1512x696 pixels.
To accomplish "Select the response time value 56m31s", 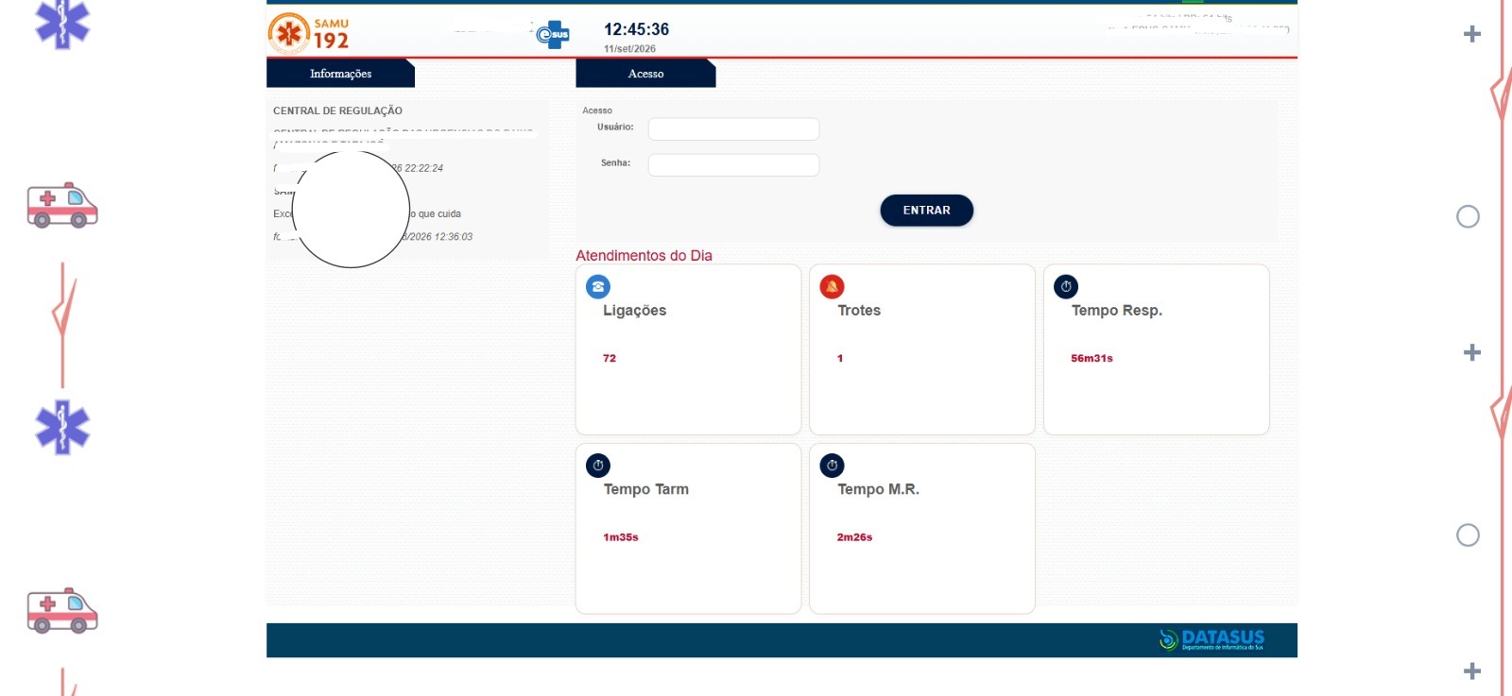I will coord(1091,358).
